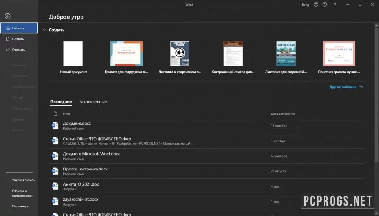Open Другие шаблоны link
Viewport: 379px width, 216px height.
coord(346,87)
